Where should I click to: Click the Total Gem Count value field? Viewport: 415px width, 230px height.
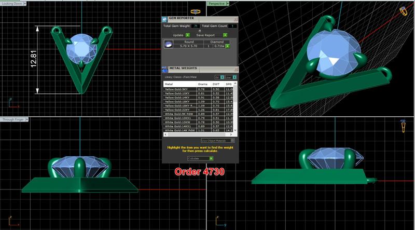(232, 26)
